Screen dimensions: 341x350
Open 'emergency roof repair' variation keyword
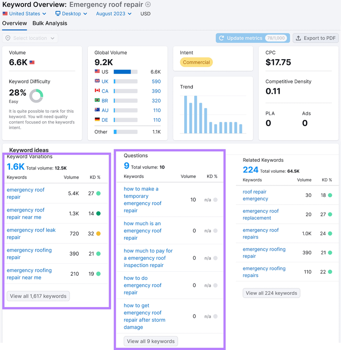point(25,193)
